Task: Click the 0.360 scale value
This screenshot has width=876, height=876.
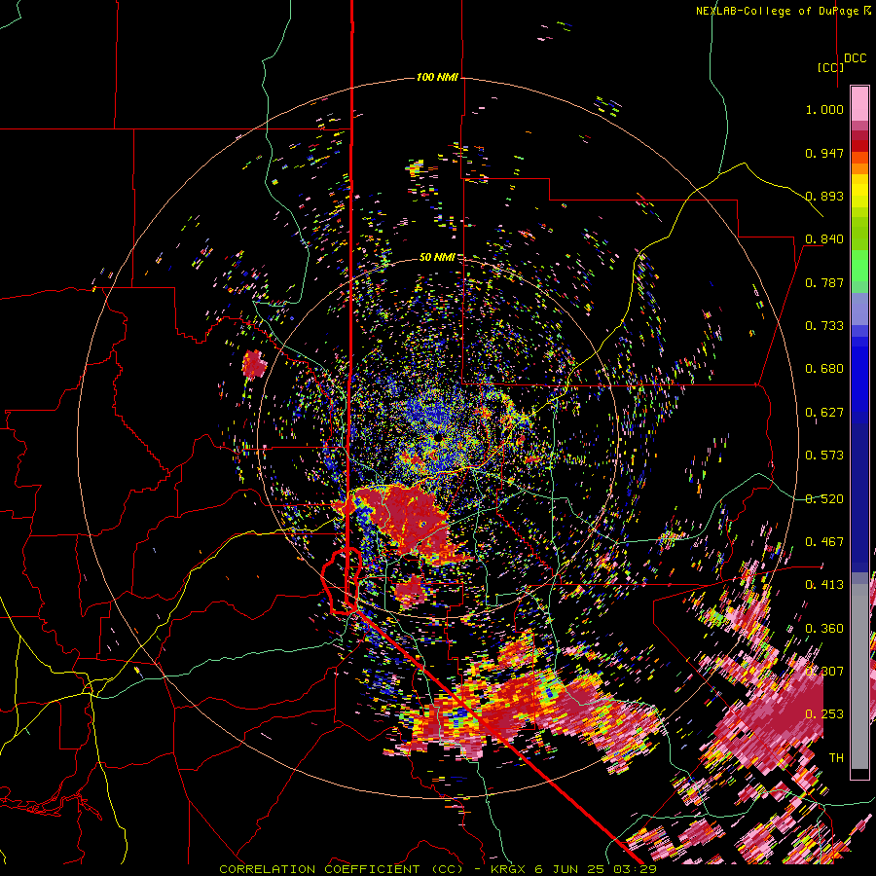Action: tap(824, 629)
